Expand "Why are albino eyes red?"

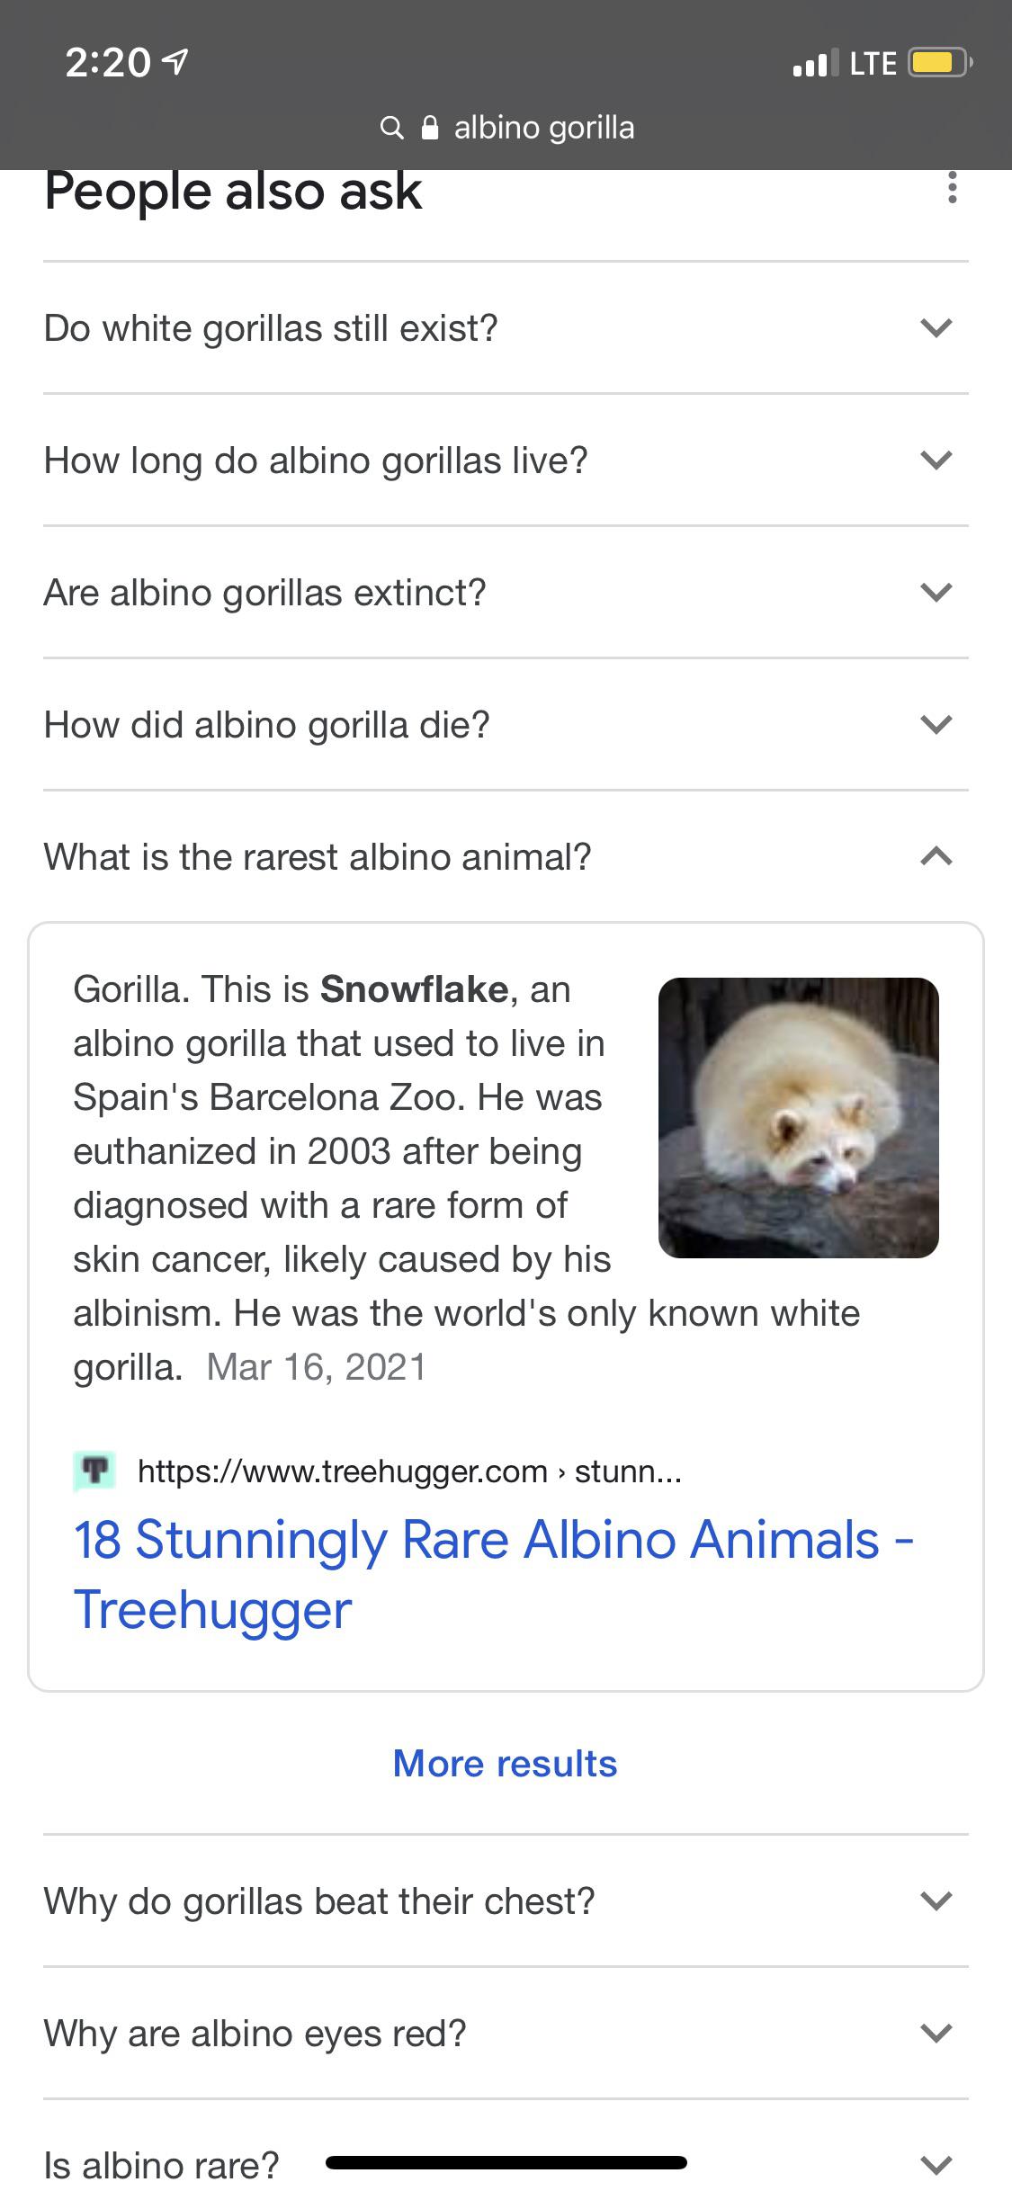tap(936, 2033)
